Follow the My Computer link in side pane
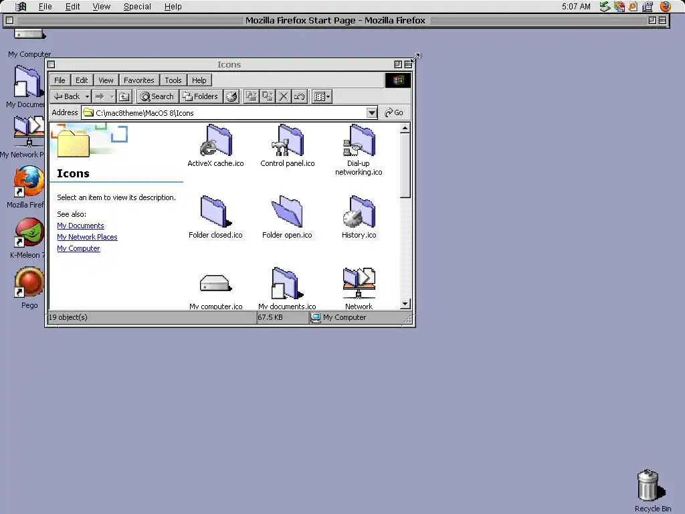The width and height of the screenshot is (685, 514). pos(78,248)
